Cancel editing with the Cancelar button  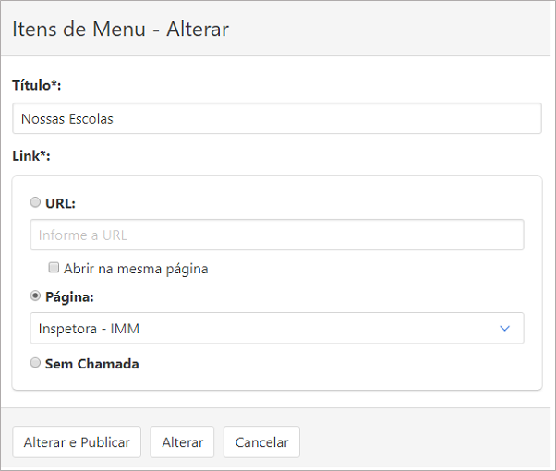(261, 442)
